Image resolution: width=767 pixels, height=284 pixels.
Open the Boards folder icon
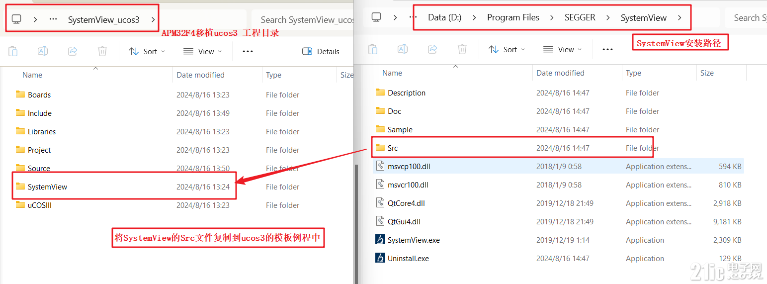(20, 94)
